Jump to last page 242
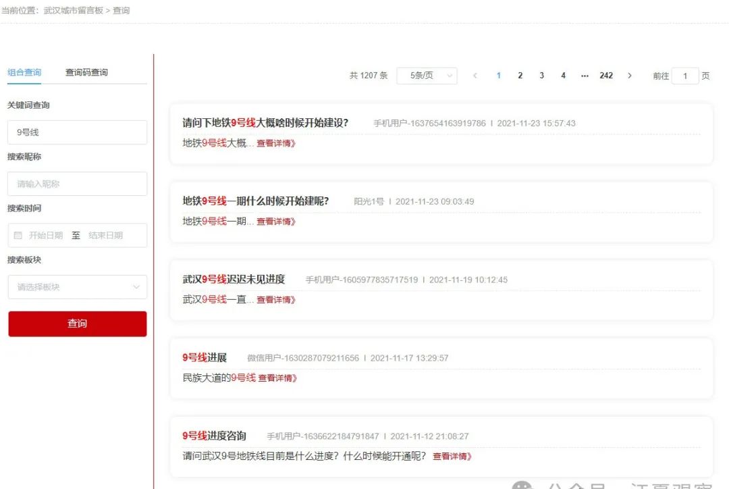729x489 pixels. (606, 76)
